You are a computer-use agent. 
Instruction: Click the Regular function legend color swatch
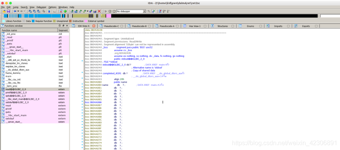[33, 21]
